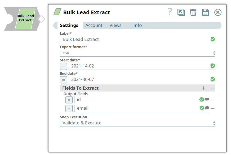This screenshot has height=155, width=231.
Task: Click the Bulk Lead Extract dialog title
Action: click(x=87, y=12)
